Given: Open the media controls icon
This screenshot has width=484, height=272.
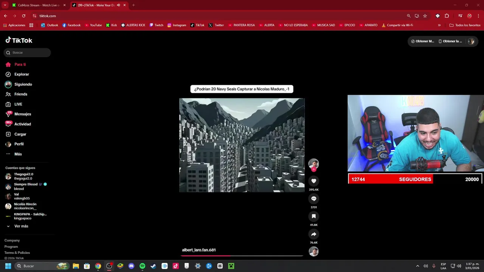Looking at the screenshot, I should pyautogui.click(x=460, y=16).
